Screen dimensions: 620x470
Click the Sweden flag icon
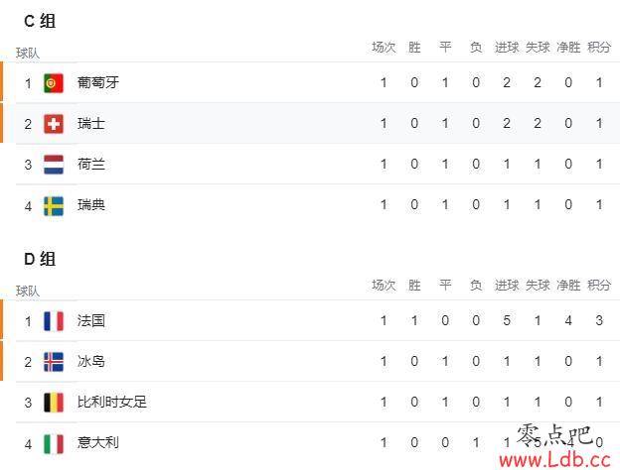(54, 206)
